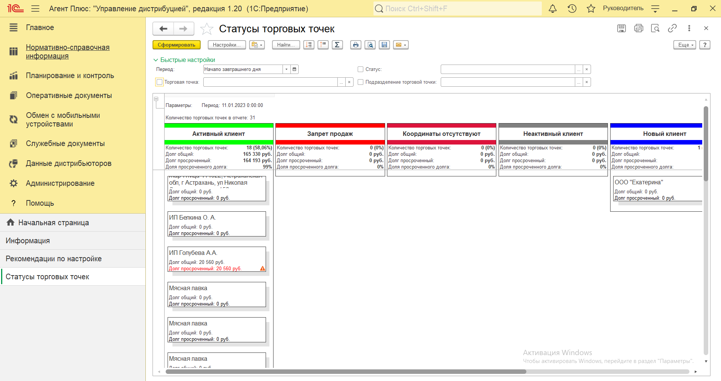
Task: Open Обмен с мобильными устройствами section
Action: [73, 120]
